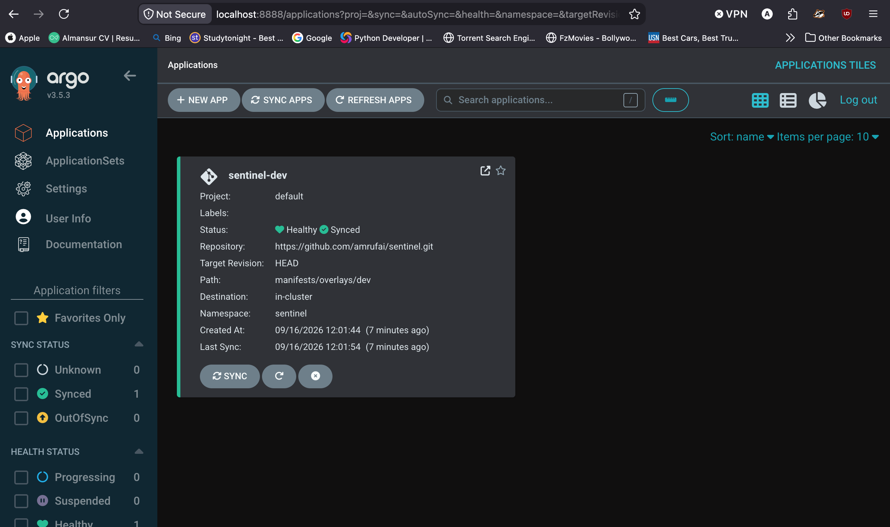Click the browser forward arrow
Screen dimensions: 890x527
coord(39,14)
